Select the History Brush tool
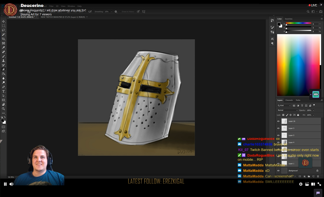The width and height of the screenshot is (324, 197). click(4, 65)
